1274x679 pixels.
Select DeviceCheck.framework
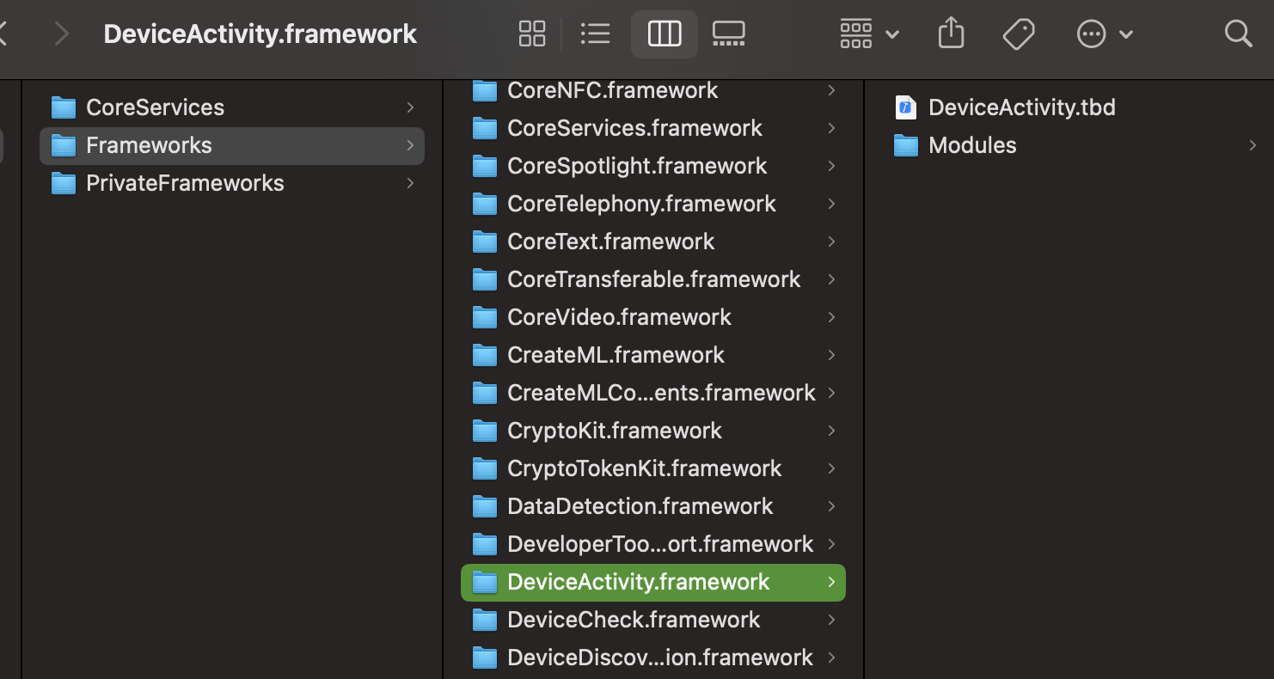point(653,620)
